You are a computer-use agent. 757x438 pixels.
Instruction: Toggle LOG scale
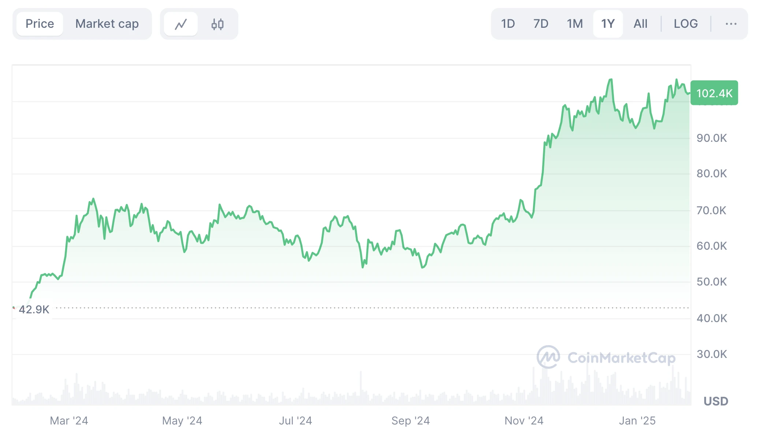pos(686,24)
